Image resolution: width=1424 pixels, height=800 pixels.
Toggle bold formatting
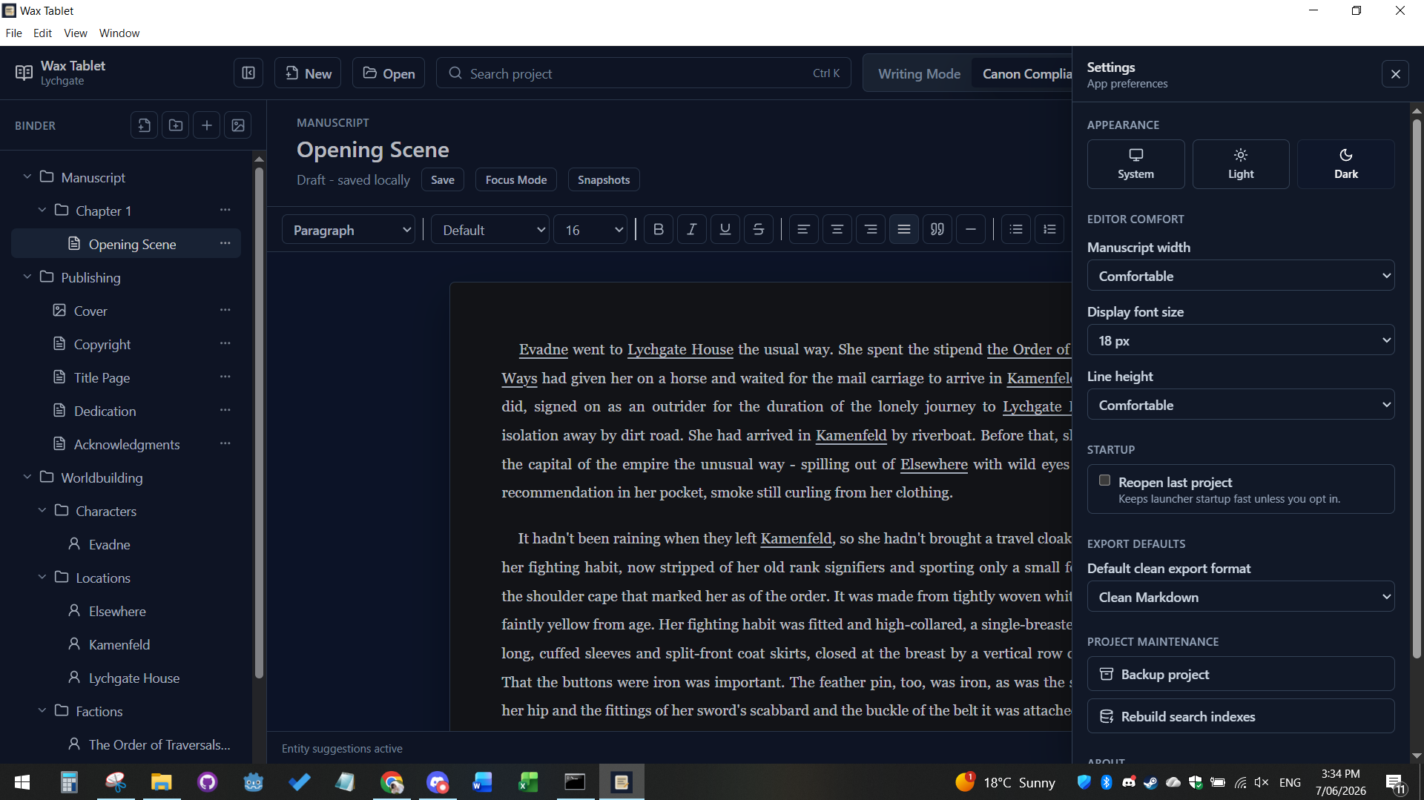click(x=658, y=230)
